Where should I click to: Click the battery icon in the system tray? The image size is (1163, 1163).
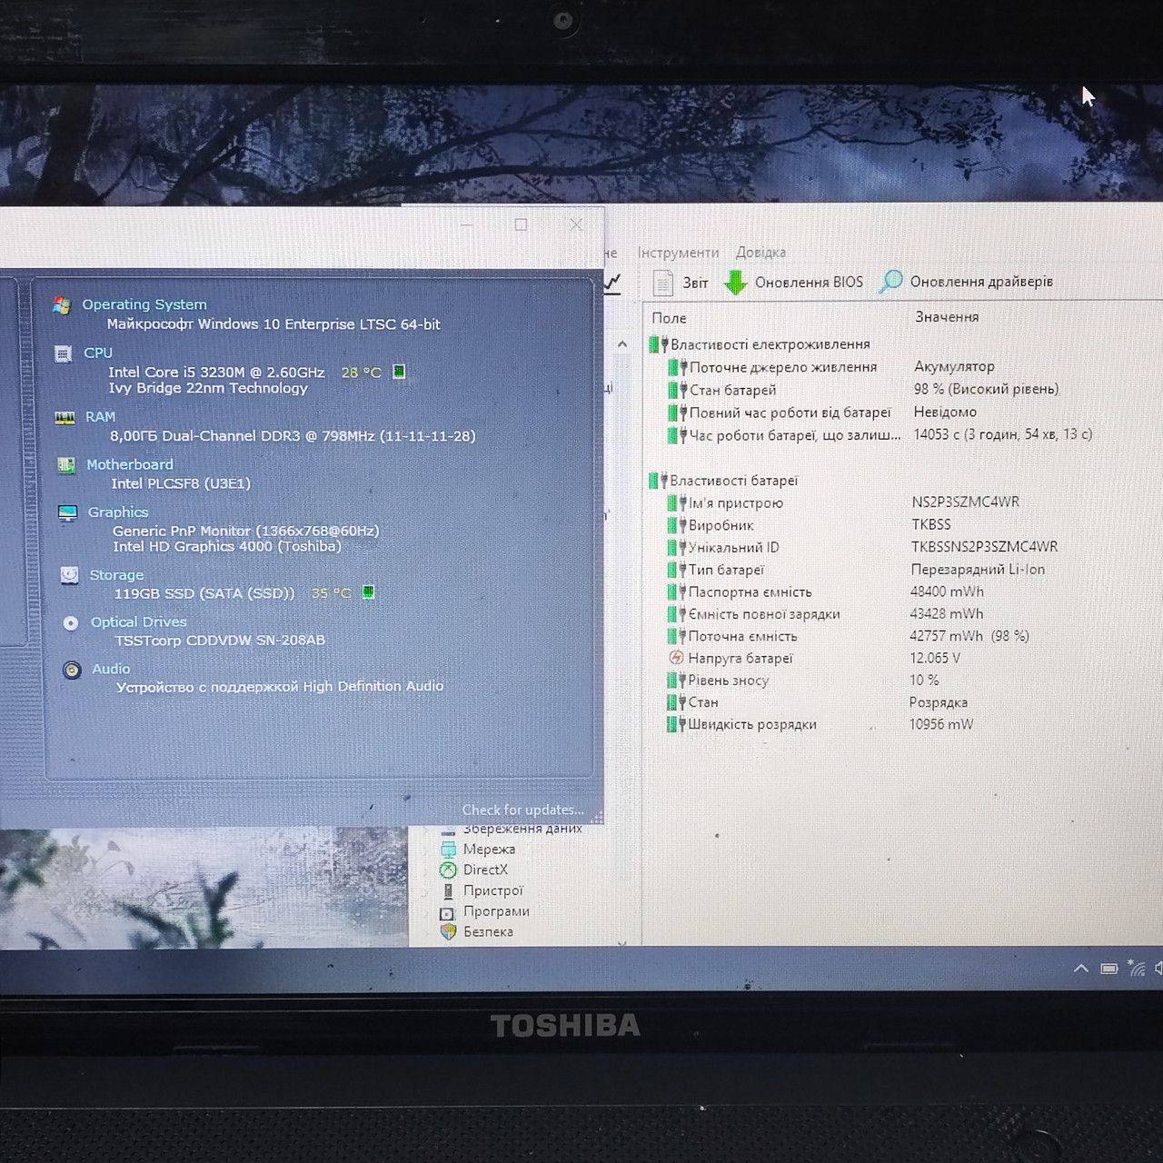[1108, 969]
